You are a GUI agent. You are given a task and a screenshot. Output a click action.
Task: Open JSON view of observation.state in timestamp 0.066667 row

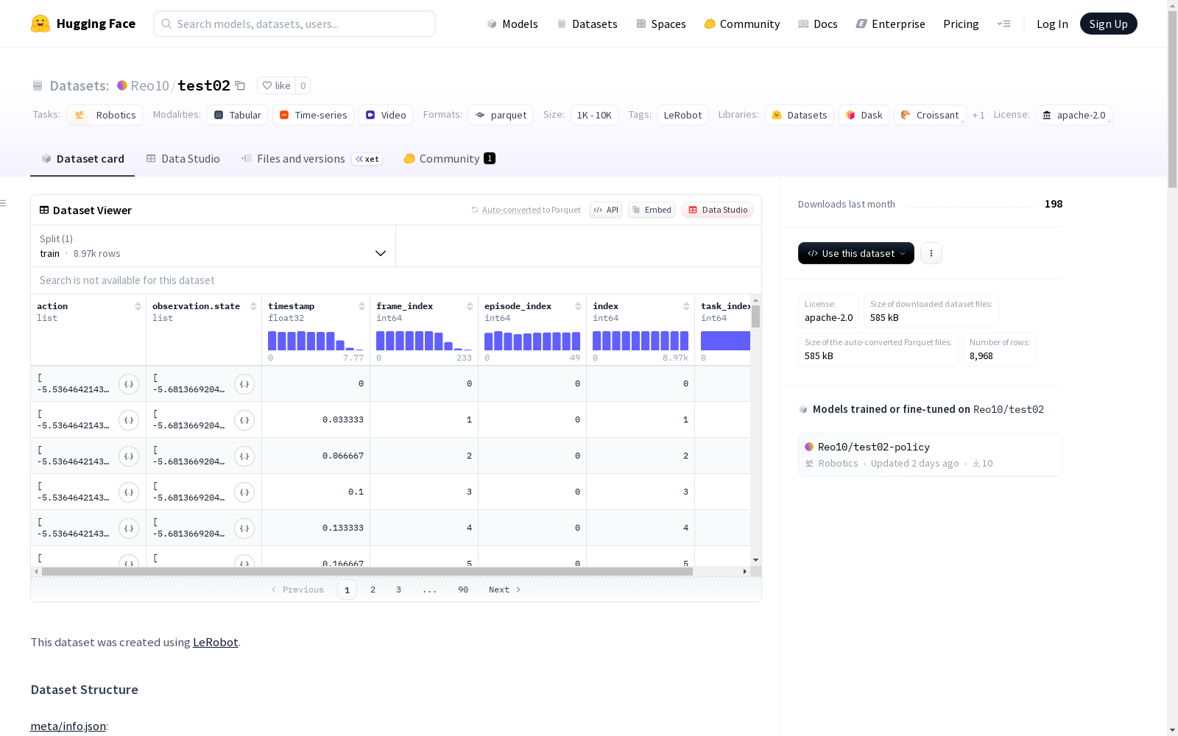coord(244,456)
